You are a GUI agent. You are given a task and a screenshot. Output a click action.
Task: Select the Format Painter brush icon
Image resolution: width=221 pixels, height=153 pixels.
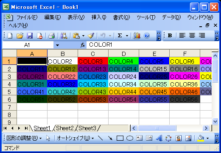point(91,36)
